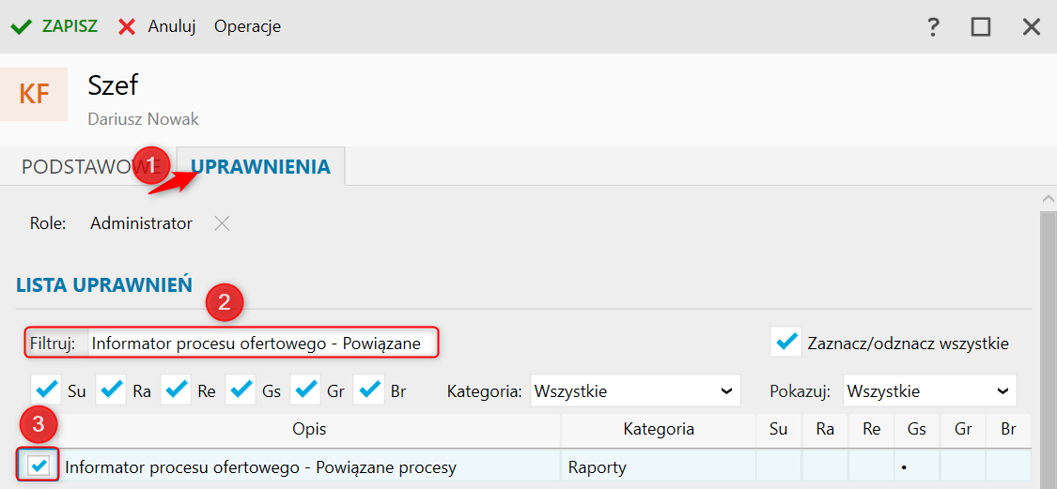Image resolution: width=1057 pixels, height=489 pixels.
Task: Open the Operacje menu
Action: [247, 26]
